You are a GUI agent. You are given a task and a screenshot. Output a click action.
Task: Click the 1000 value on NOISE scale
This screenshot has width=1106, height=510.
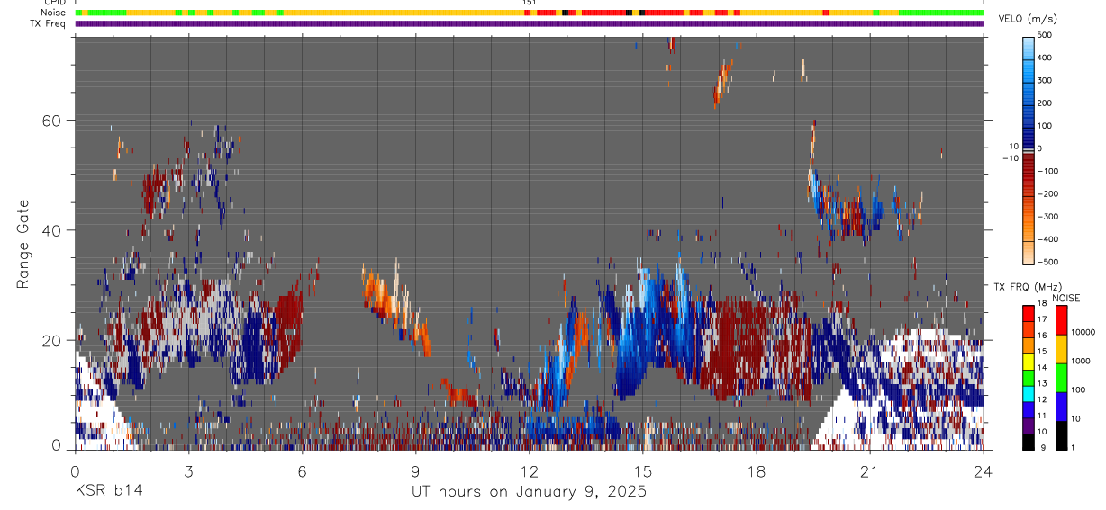pyautogui.click(x=1080, y=361)
